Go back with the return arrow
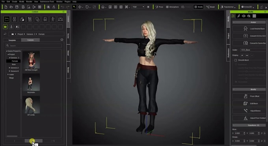This screenshot has height=146, width=268. click(5, 34)
